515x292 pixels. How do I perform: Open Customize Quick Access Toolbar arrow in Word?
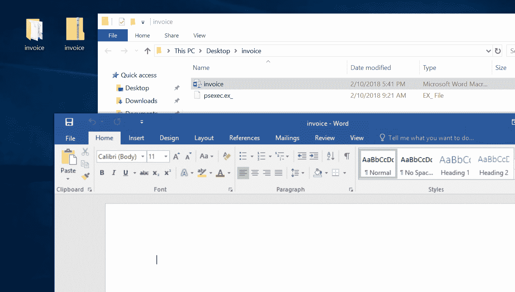tap(142, 122)
